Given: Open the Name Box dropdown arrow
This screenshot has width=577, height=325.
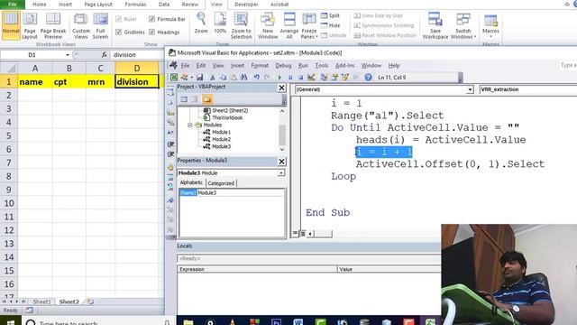Looking at the screenshot, I should click(x=68, y=55).
